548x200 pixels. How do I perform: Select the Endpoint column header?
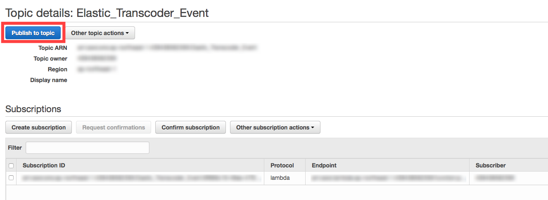point(324,165)
